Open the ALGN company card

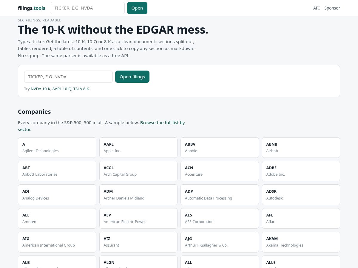pyautogui.click(x=138, y=262)
